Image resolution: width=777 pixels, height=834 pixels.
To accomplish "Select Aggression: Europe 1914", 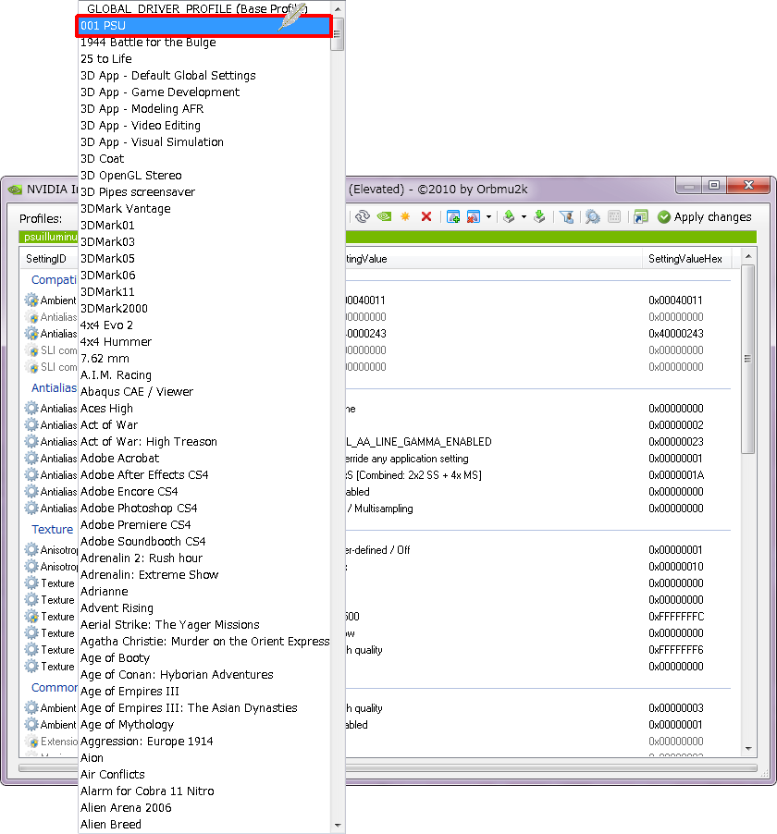I will coord(204,741).
